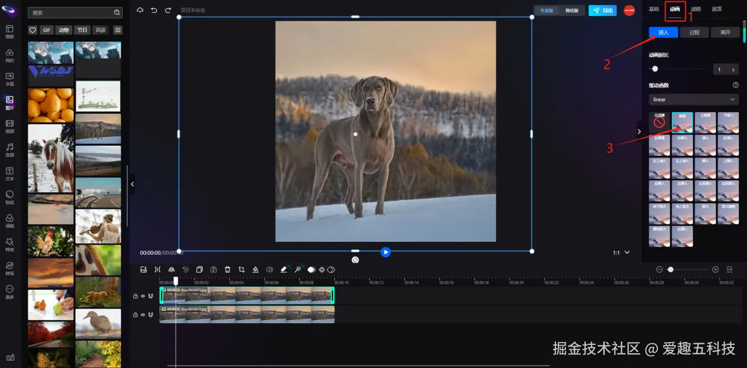Screen dimensions: 747x368
Task: Toggle visibility eye of second timeline track
Action: click(x=143, y=315)
